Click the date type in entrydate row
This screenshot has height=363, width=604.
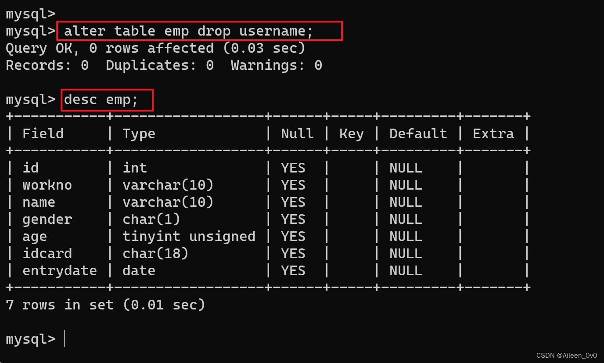pyautogui.click(x=139, y=270)
